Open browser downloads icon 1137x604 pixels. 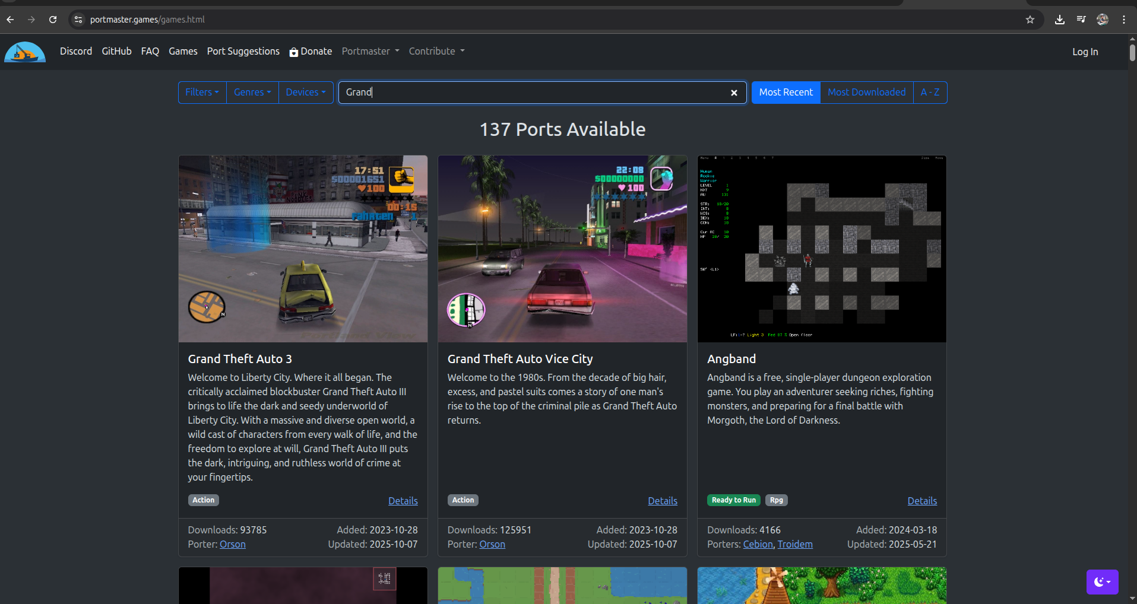pos(1060,20)
